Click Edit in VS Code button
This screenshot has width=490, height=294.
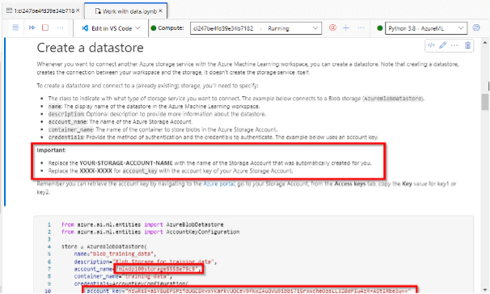point(108,28)
